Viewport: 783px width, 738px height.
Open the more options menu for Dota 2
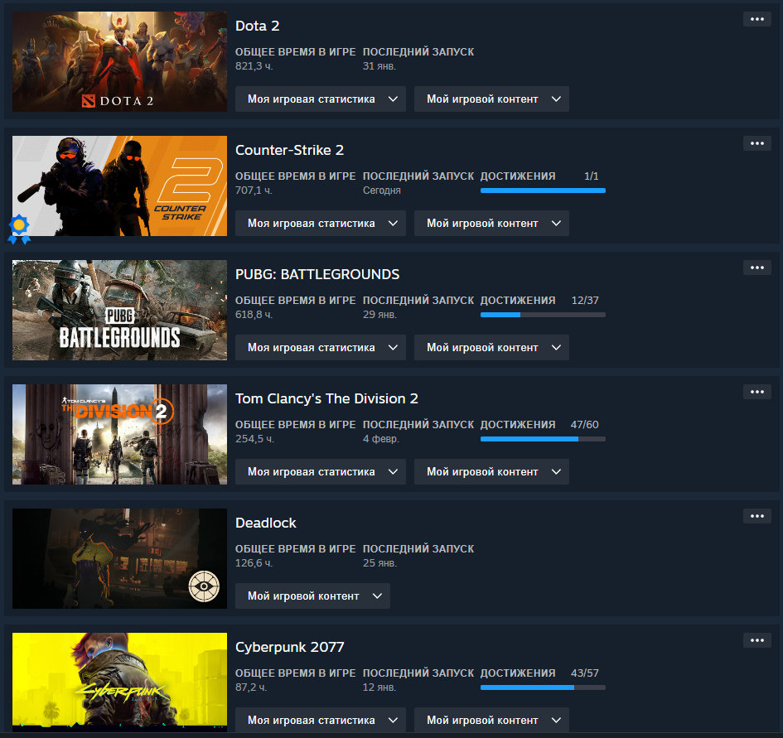[x=757, y=19]
